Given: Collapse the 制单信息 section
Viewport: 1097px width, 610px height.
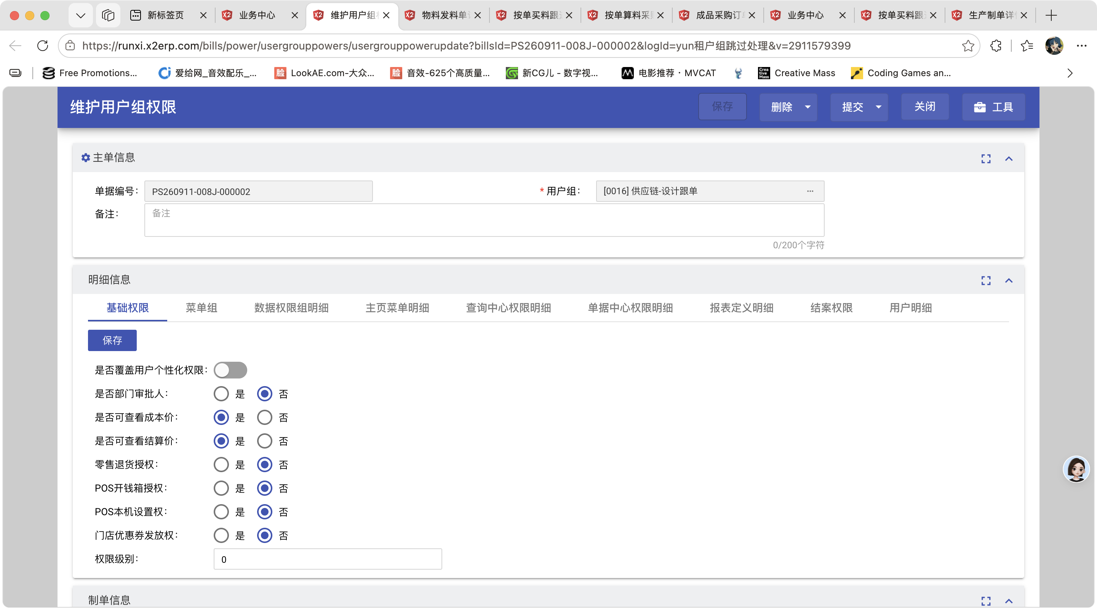Looking at the screenshot, I should (1008, 600).
